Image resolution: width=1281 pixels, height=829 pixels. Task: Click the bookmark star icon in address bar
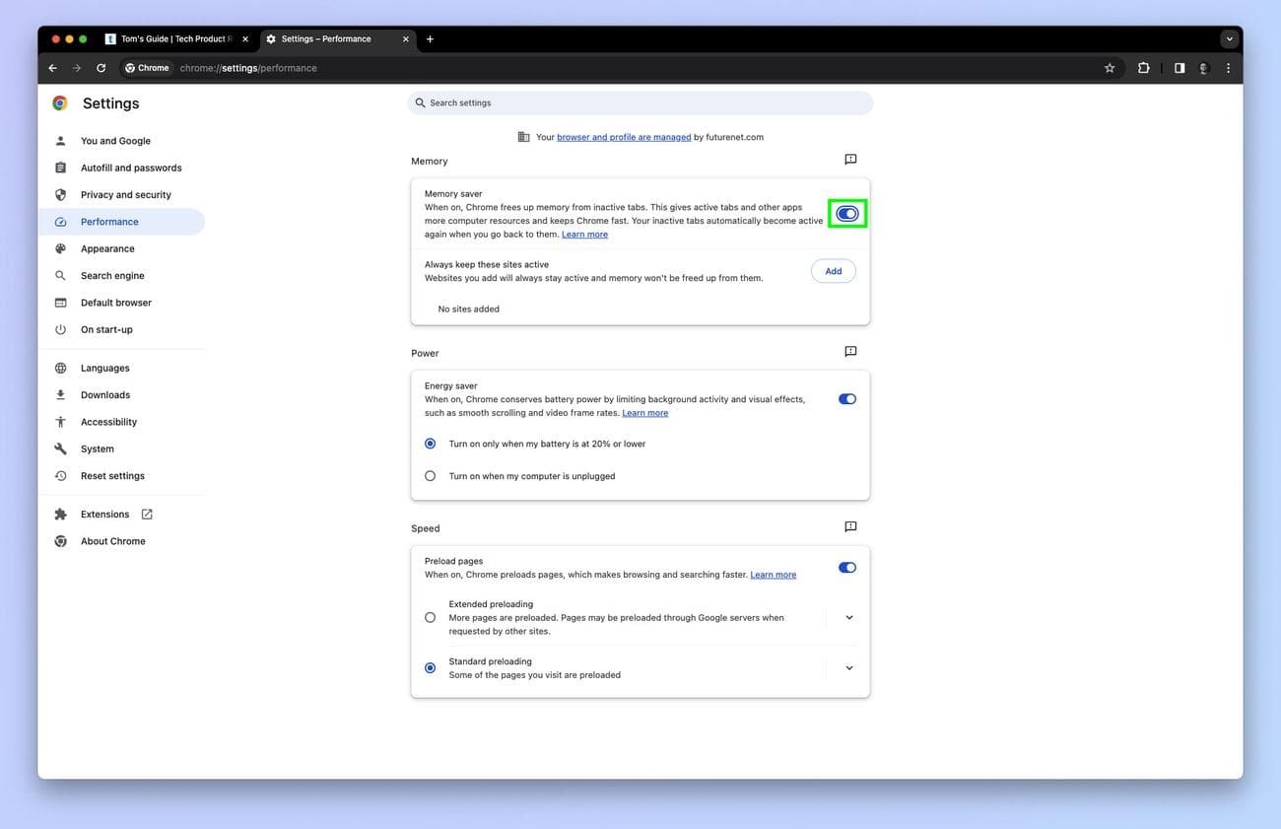[x=1110, y=68]
